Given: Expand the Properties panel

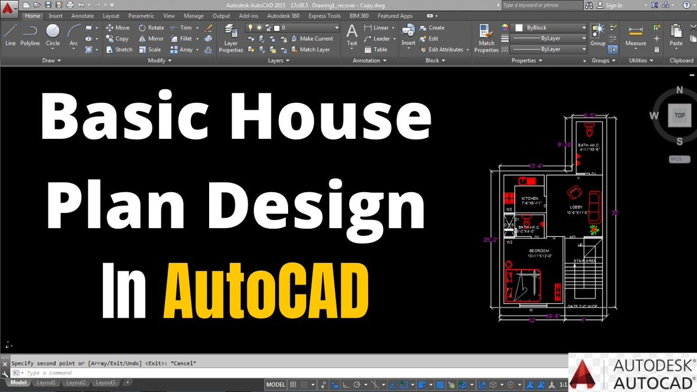Looking at the screenshot, I should click(527, 60).
